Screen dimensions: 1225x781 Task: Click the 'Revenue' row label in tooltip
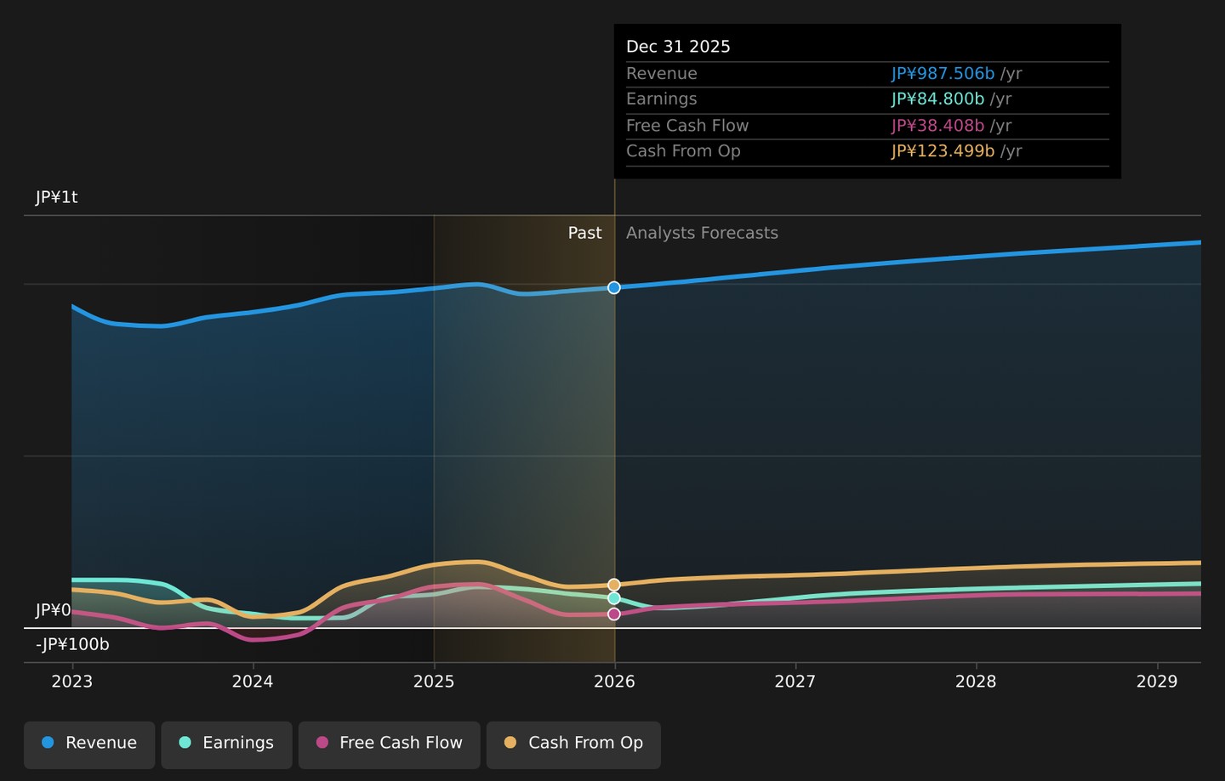[662, 74]
